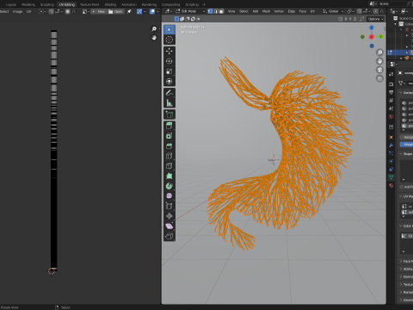
Task: Open the Edit Mode dropdown
Action: coord(190,11)
